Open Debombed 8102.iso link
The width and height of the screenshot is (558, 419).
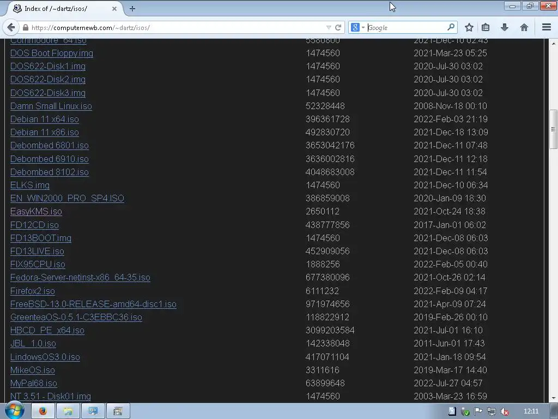[x=50, y=172]
